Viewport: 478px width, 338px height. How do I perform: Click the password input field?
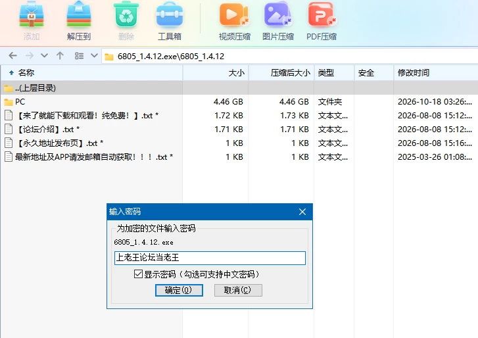(210, 258)
